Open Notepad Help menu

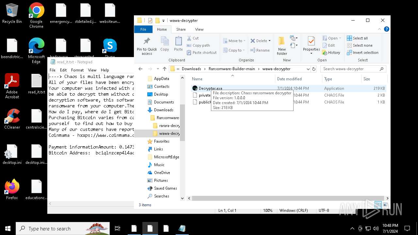pos(105,70)
